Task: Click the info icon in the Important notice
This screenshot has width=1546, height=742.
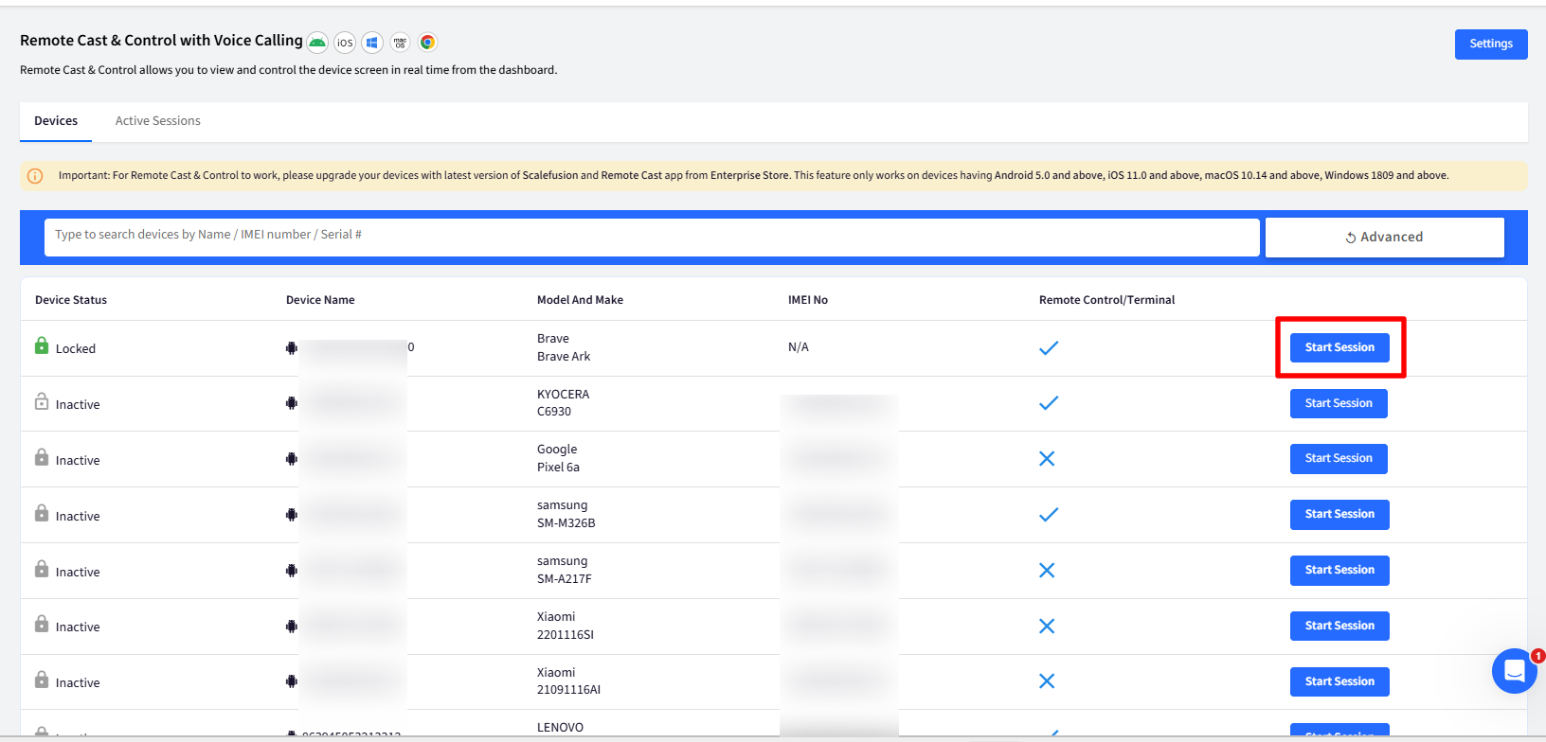Action: 35,176
